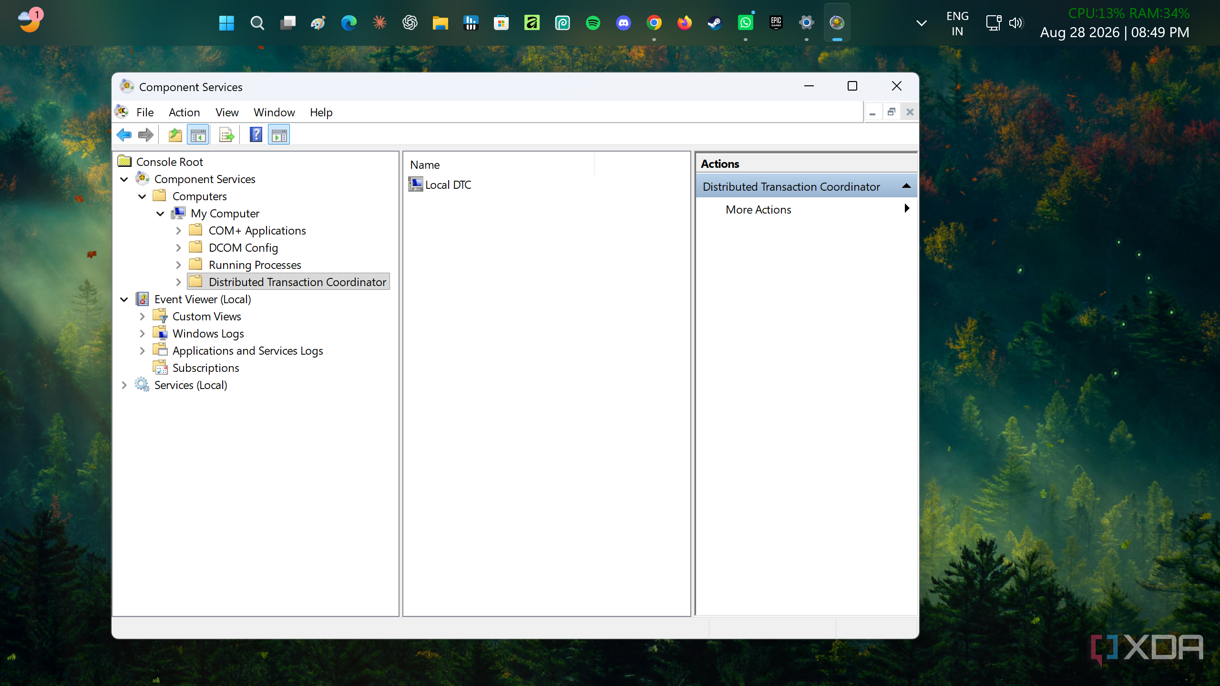
Task: Click the Back arrow toolbar icon
Action: (124, 135)
